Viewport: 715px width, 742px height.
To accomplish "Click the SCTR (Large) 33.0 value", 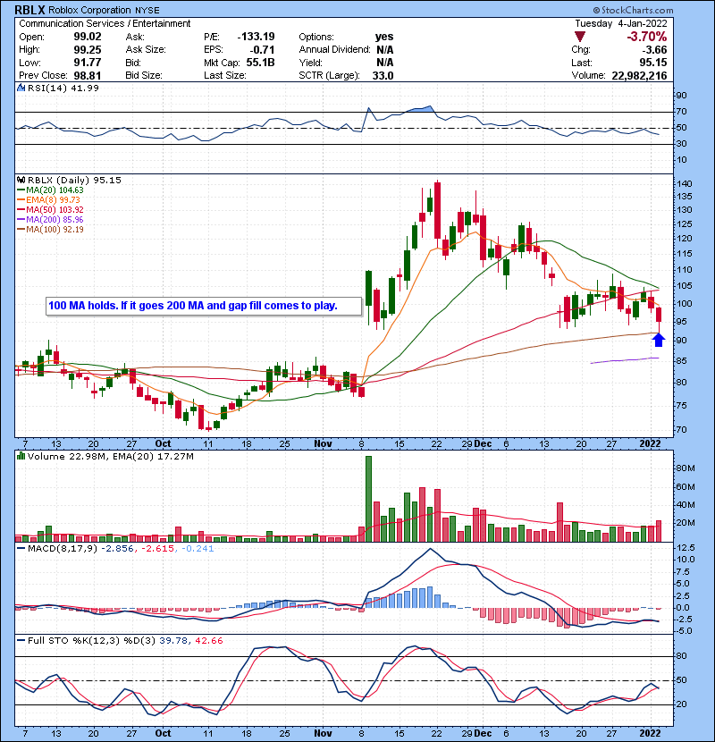I will click(x=383, y=76).
